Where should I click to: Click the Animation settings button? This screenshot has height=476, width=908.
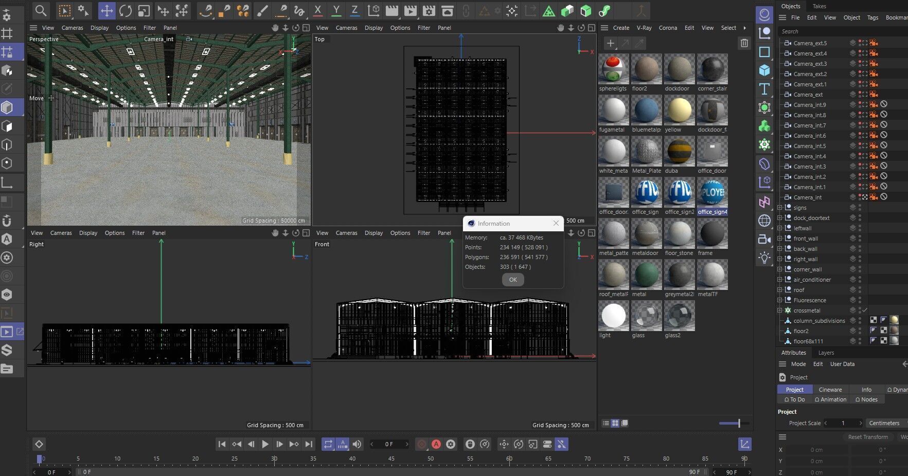(x=830, y=399)
